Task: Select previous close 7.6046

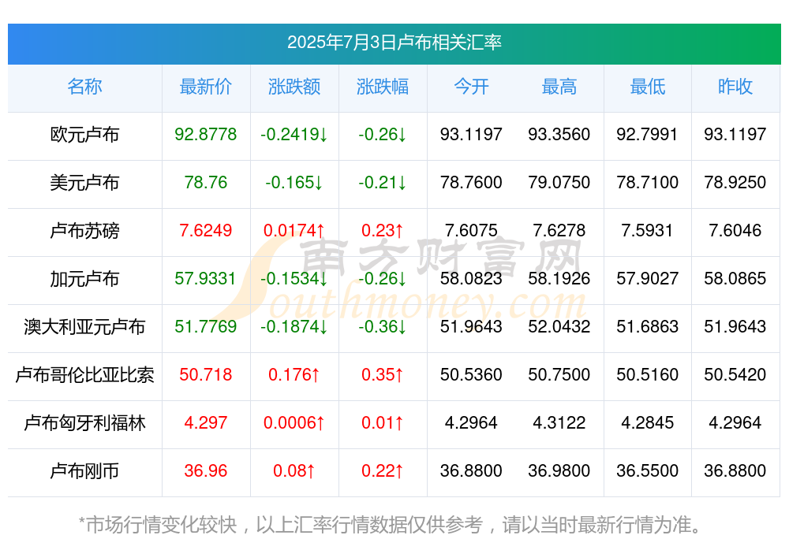Action: [735, 230]
